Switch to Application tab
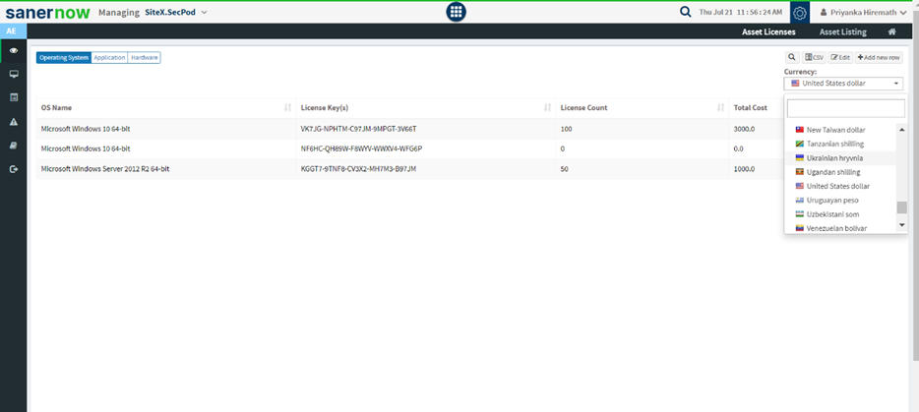The width and height of the screenshot is (919, 412). pyautogui.click(x=109, y=57)
